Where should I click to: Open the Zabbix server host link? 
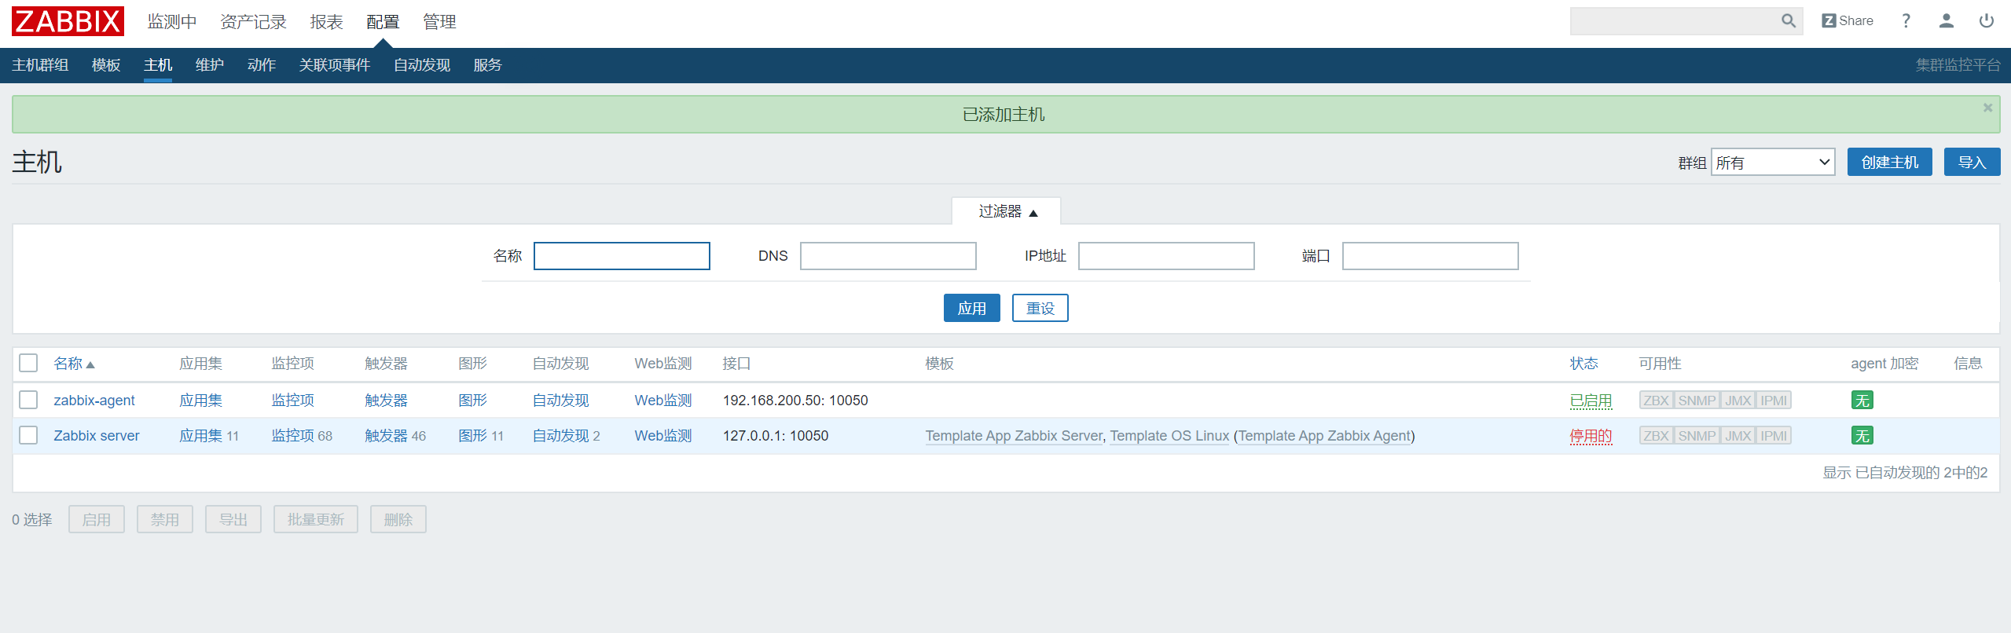[97, 436]
